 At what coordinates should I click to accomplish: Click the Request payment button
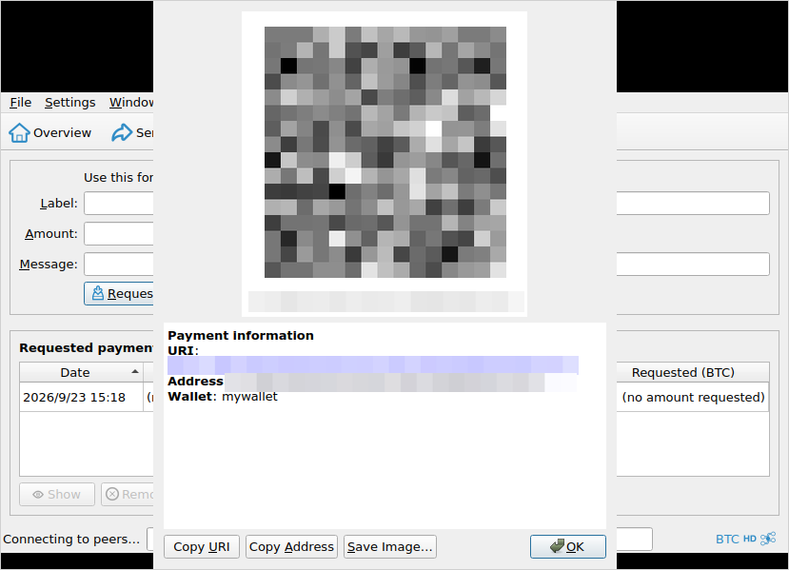point(119,294)
